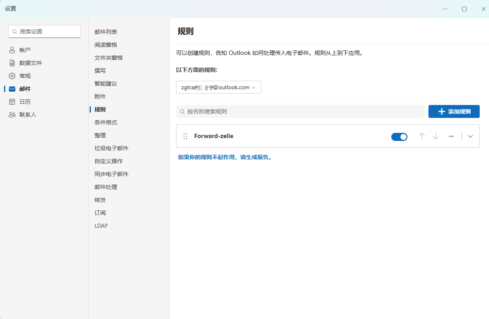This screenshot has width=489, height=319.
Task: Select 联系人 category label
Action: tap(28, 115)
